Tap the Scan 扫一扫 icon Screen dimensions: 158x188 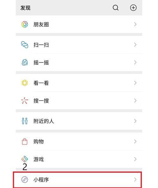tap(25, 45)
